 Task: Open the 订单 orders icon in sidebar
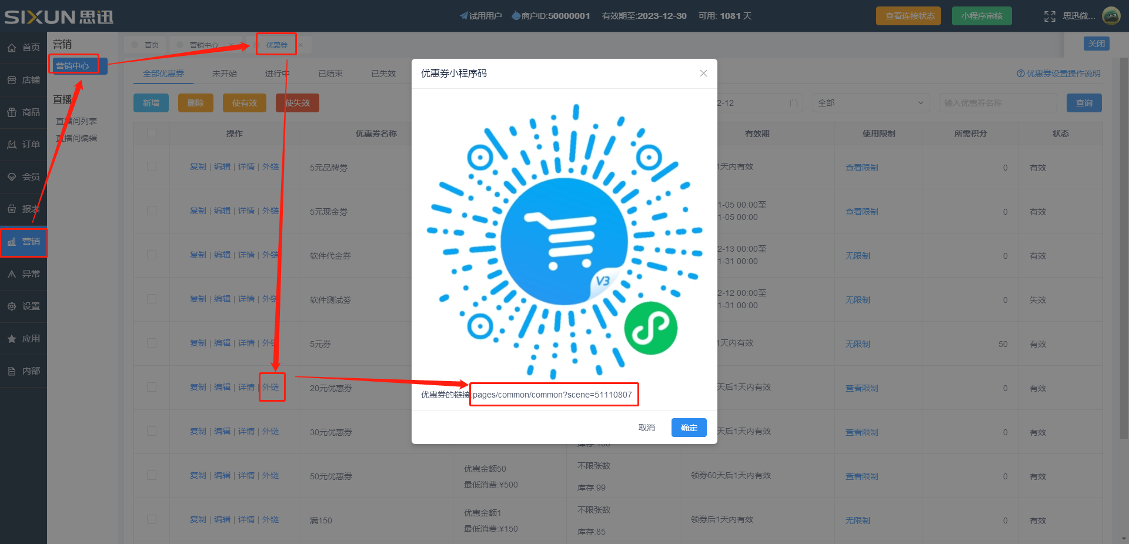12,145
